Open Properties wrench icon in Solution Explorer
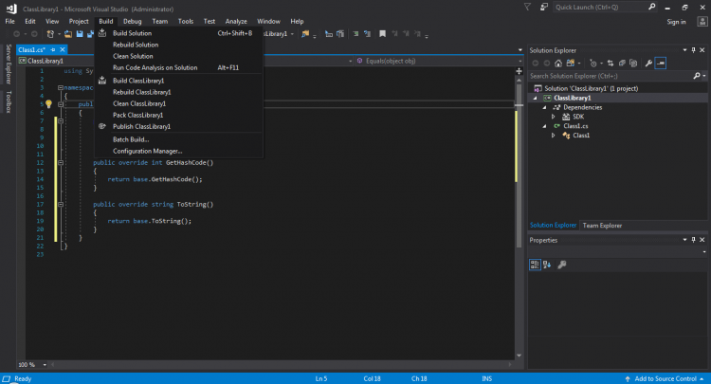Screen dimensions: 711x384 click(648, 64)
